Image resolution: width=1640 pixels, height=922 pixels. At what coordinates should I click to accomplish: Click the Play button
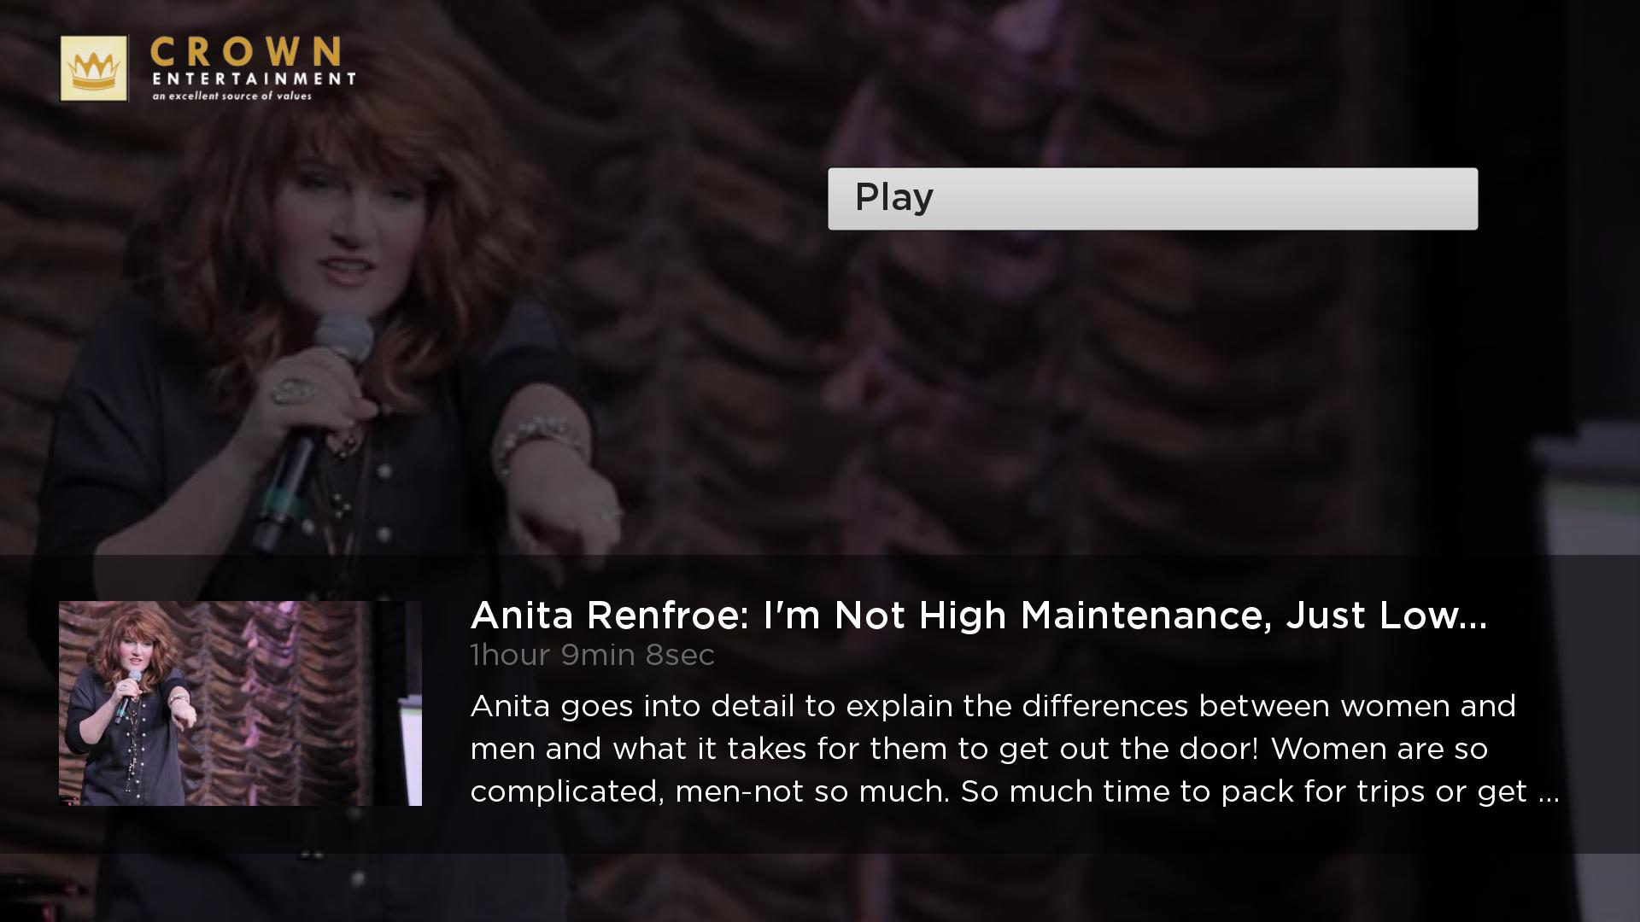tap(1152, 198)
